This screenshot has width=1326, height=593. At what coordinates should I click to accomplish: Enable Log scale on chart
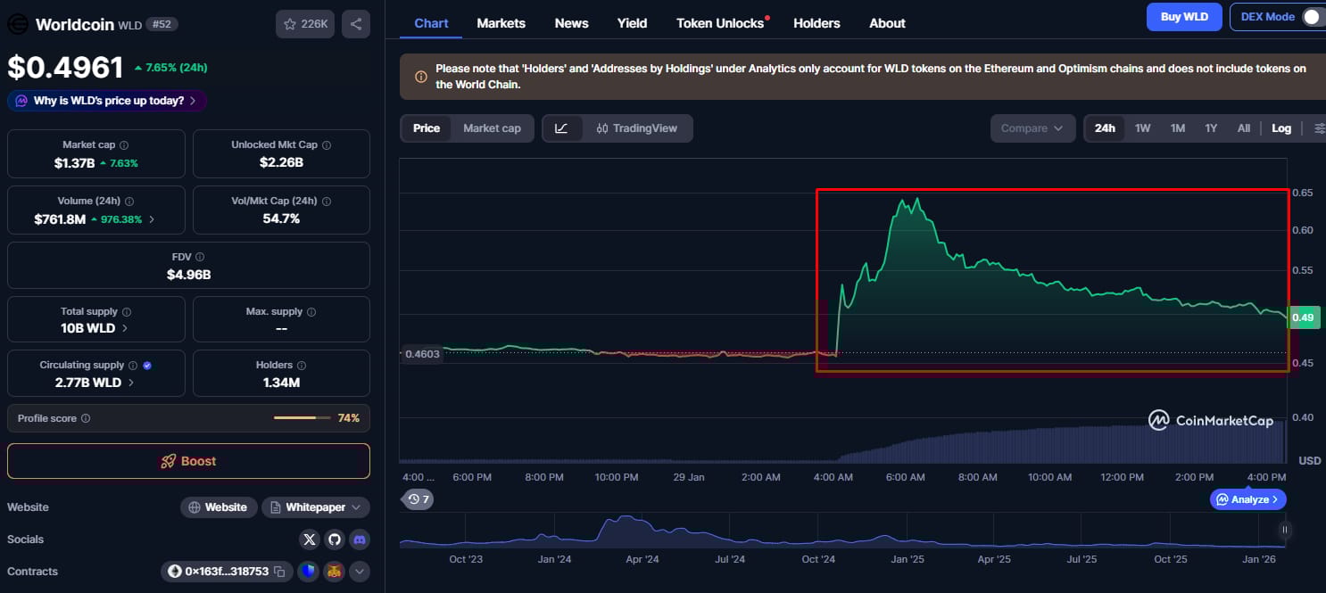coord(1280,128)
